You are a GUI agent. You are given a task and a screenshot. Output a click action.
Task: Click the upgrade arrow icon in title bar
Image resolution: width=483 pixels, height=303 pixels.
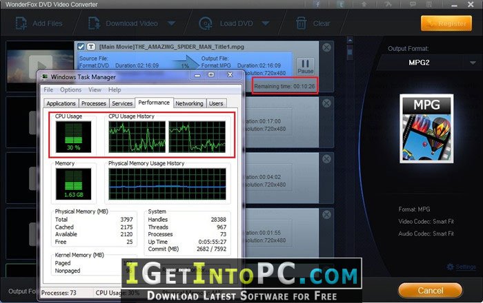tap(364, 4)
